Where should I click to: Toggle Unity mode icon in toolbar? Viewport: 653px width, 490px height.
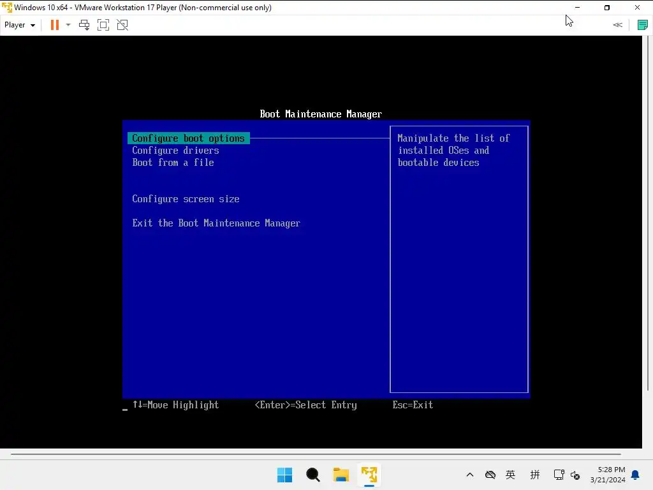point(122,25)
